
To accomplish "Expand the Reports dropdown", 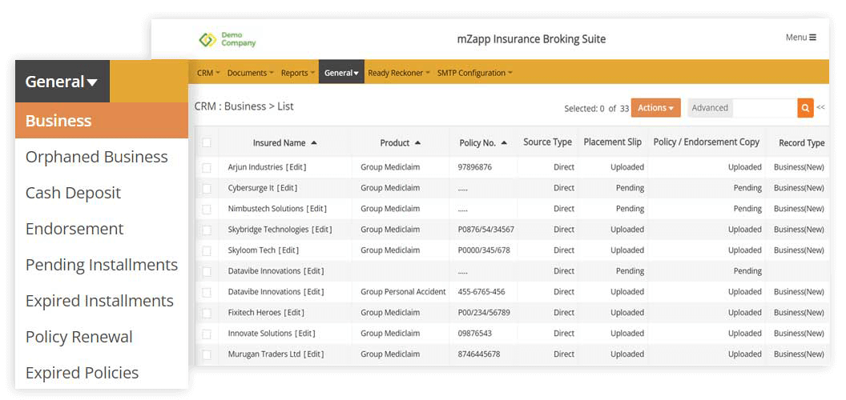I will click(x=297, y=73).
